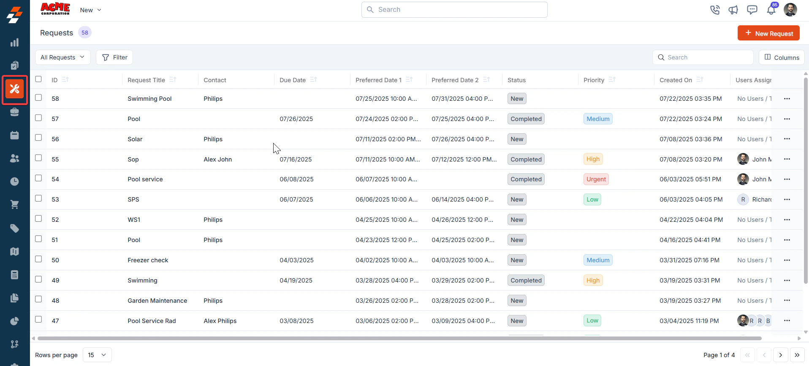
Task: Open the briefcase jobs sidebar icon
Action: point(14,112)
